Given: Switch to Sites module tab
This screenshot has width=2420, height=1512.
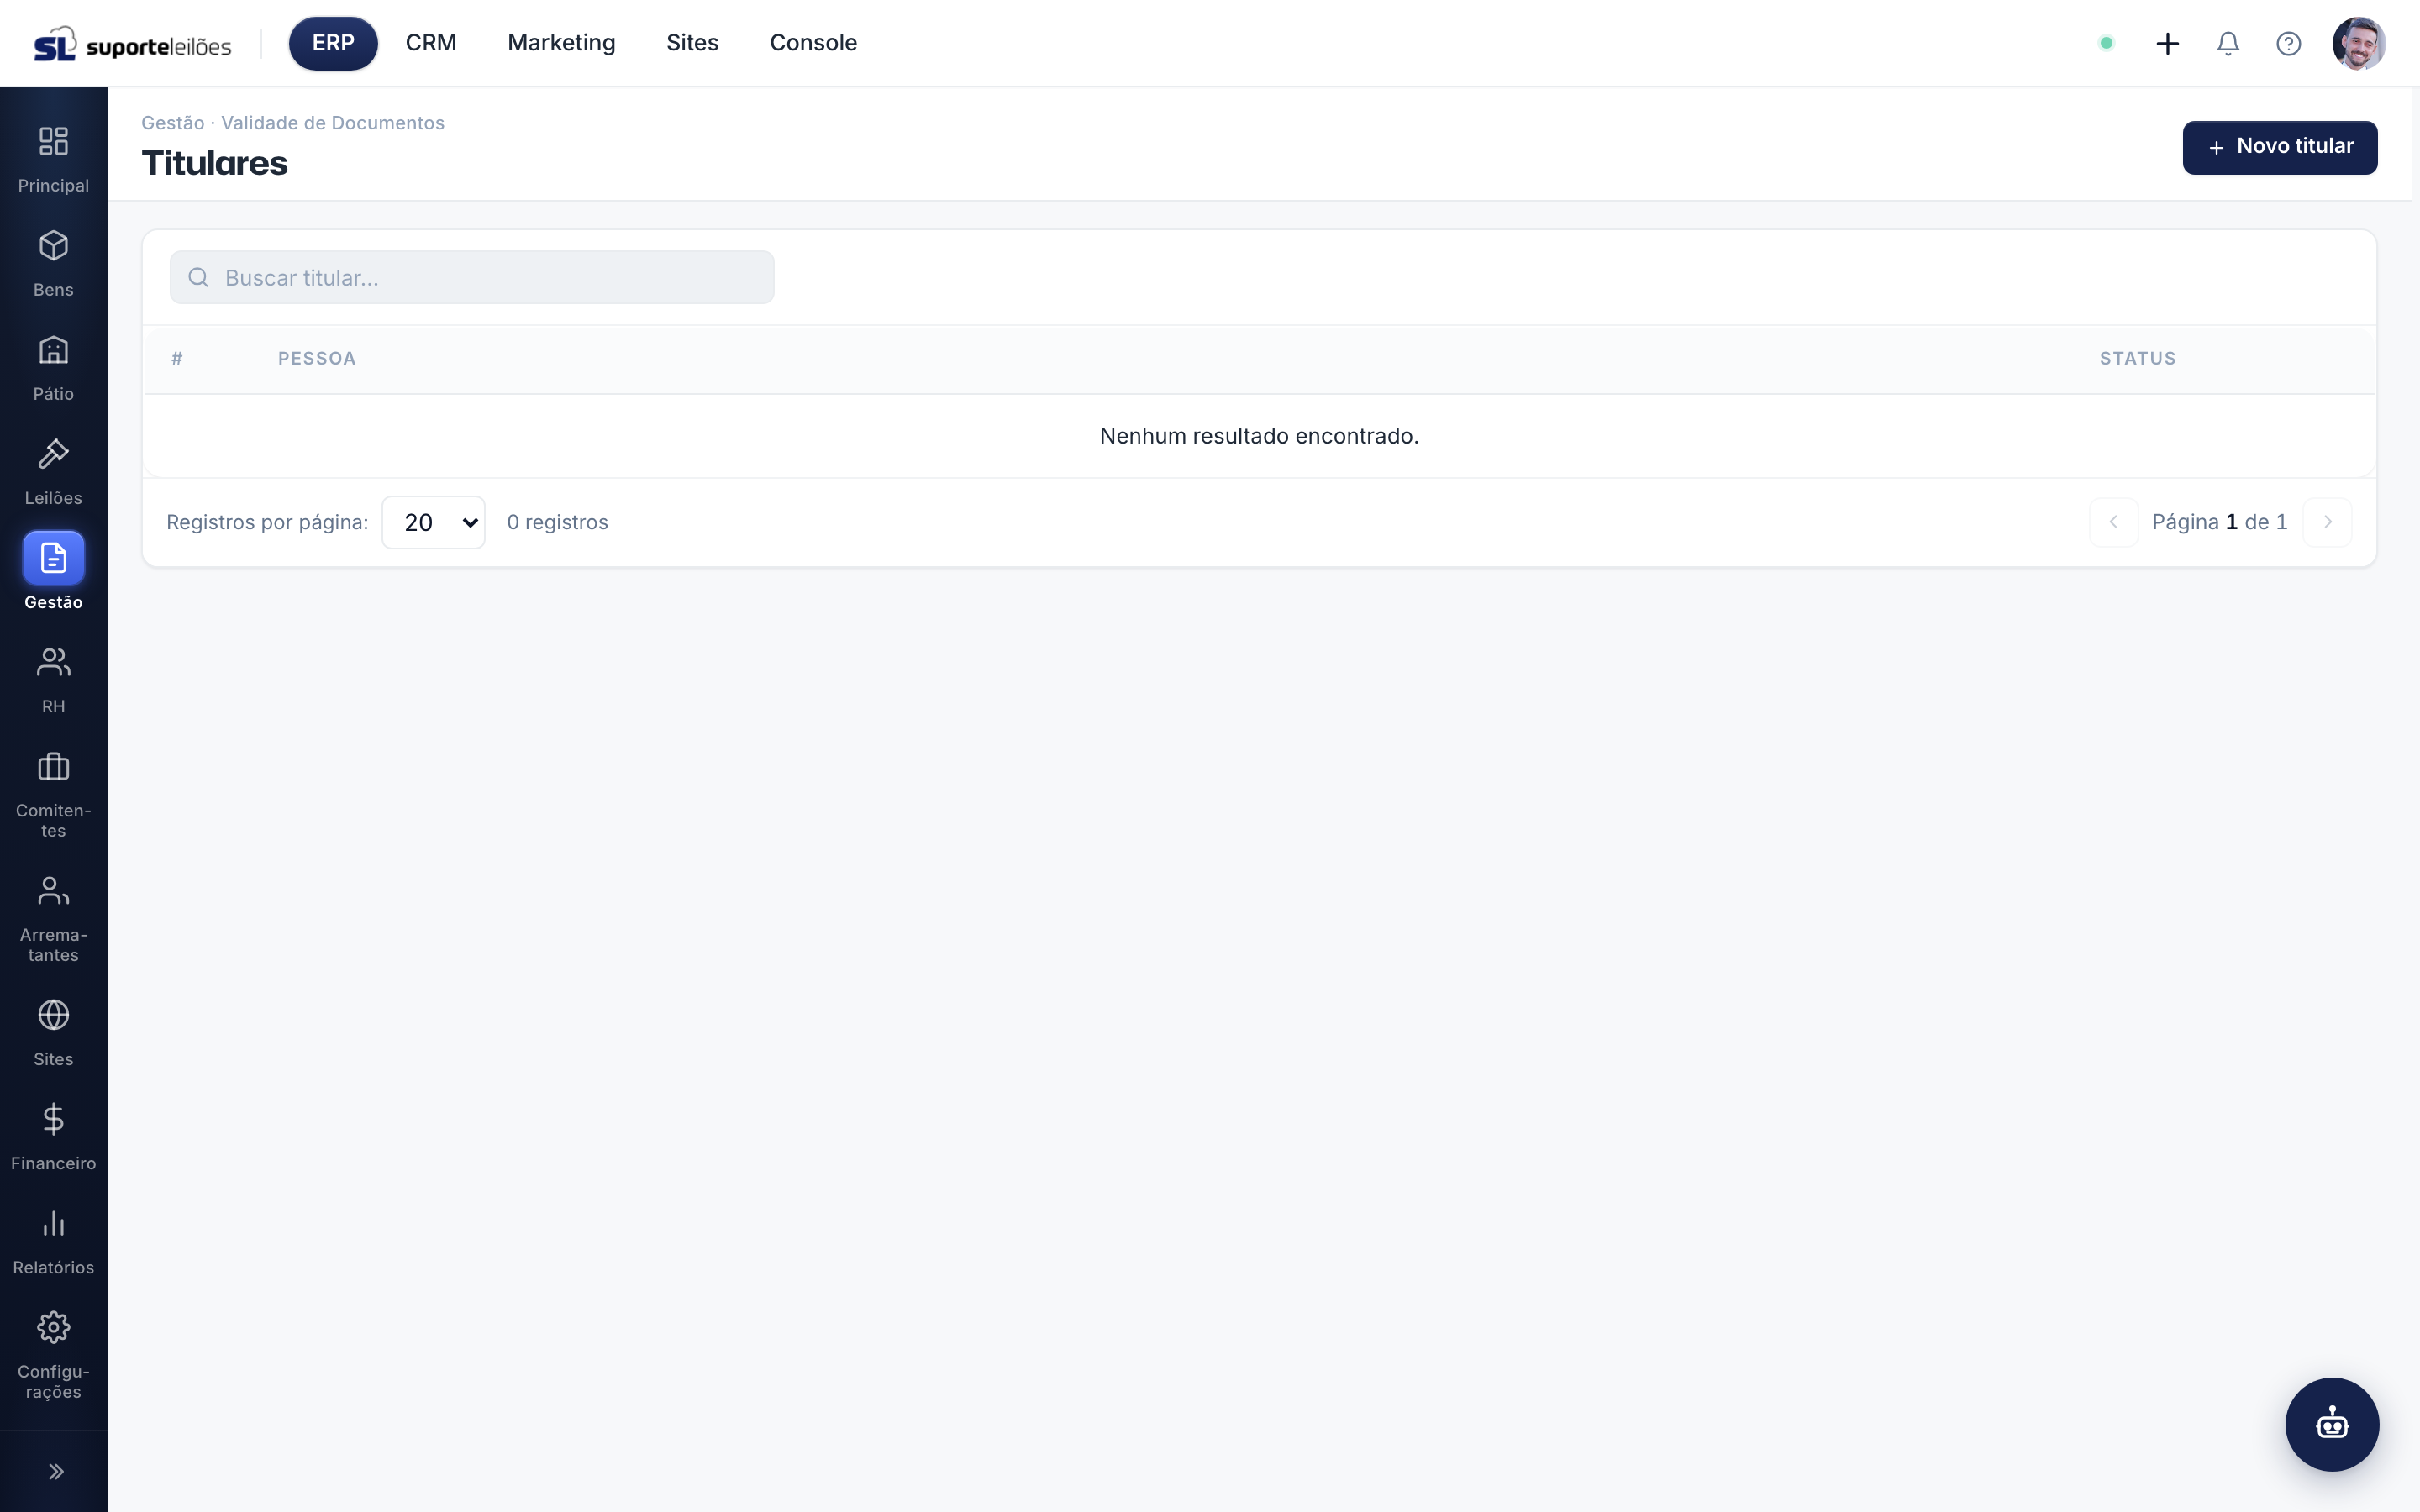Looking at the screenshot, I should [x=692, y=43].
